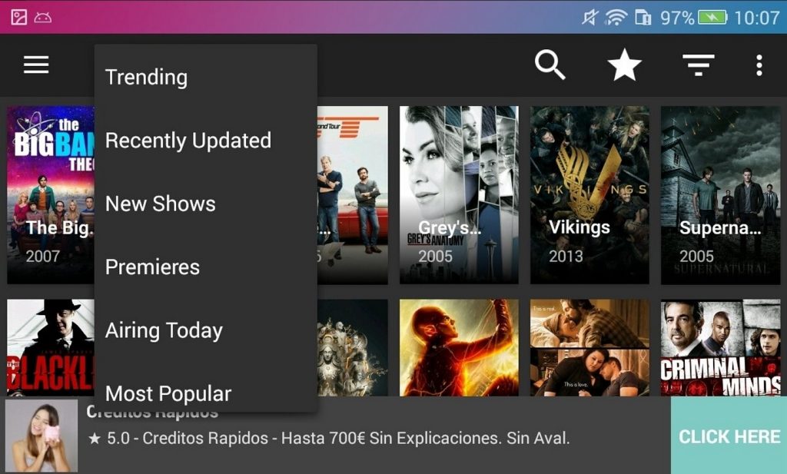Tap the CLICK HERE ad button

729,436
